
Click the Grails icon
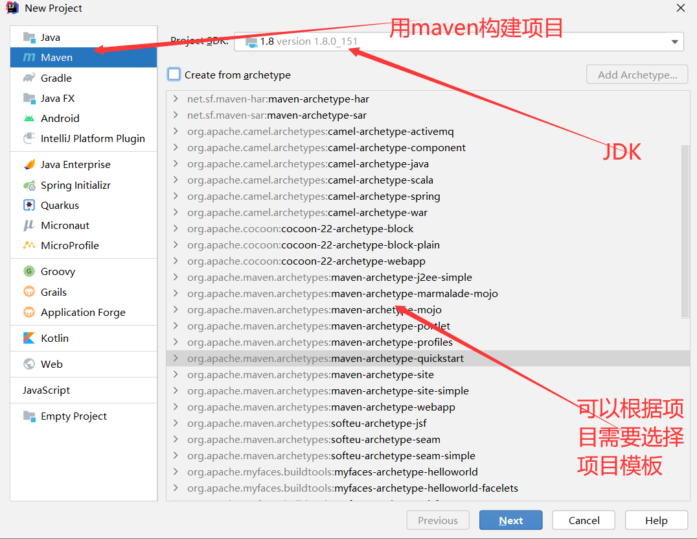click(x=29, y=292)
